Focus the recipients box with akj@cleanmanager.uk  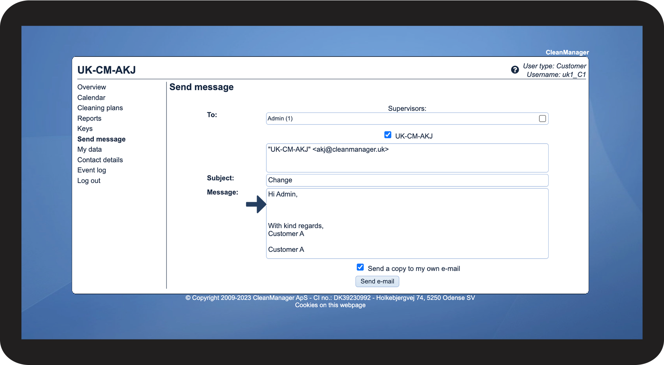(407, 158)
